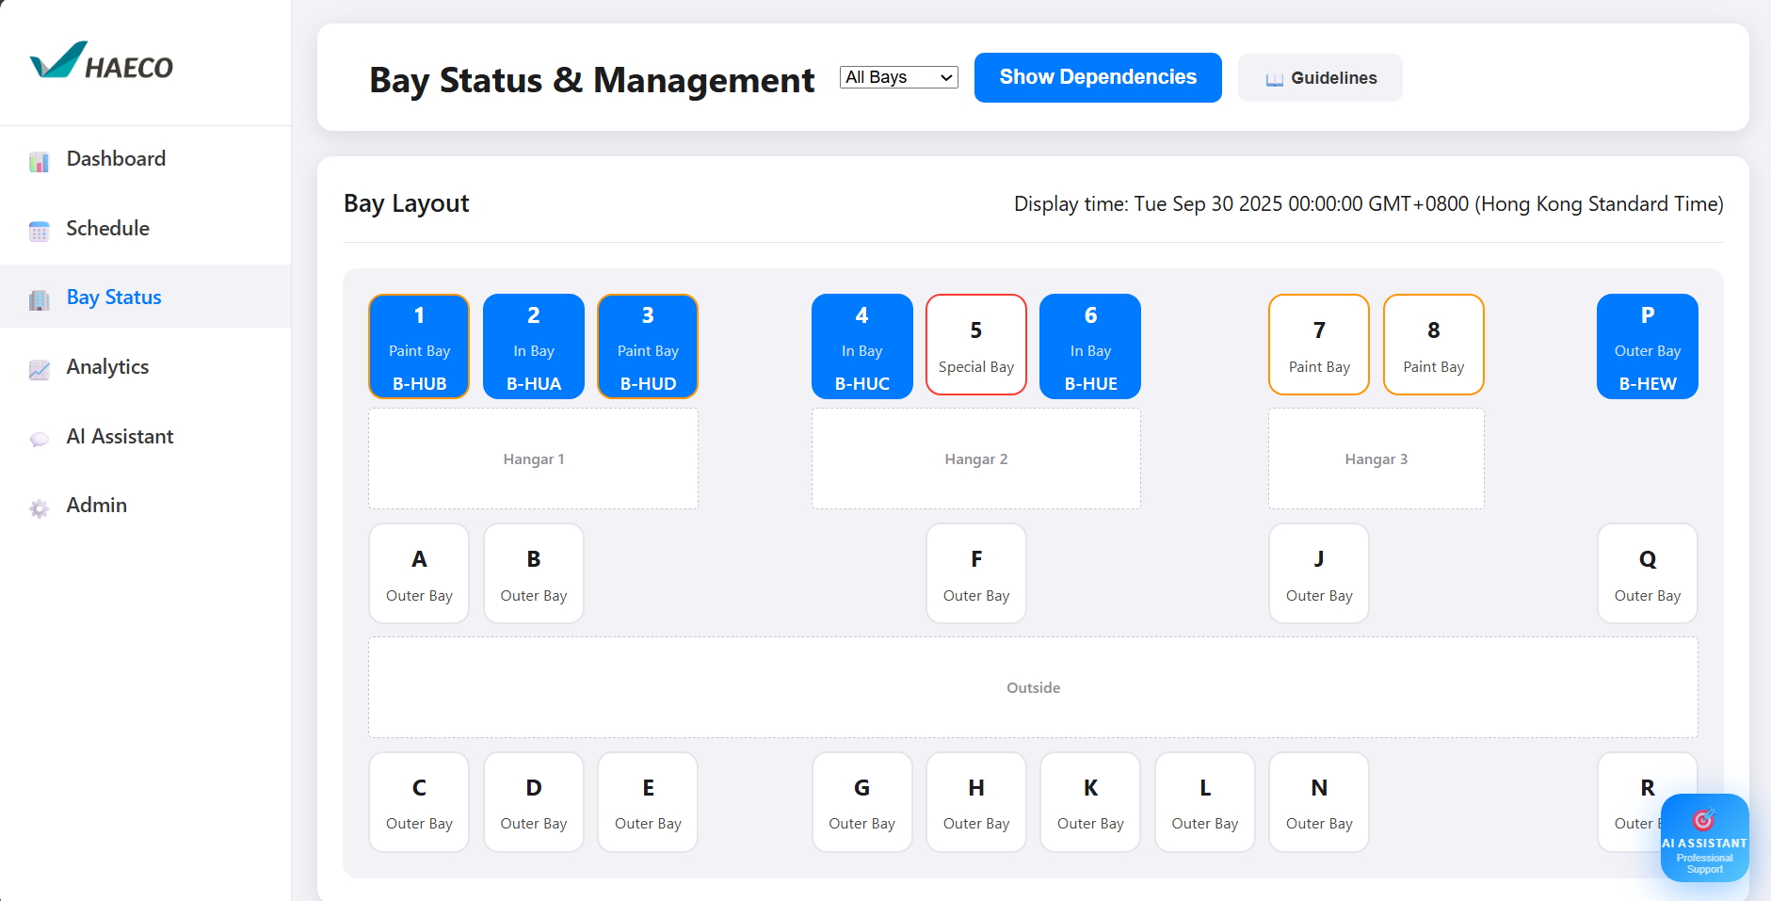Open the All Bays dropdown
This screenshot has height=901, width=1771.
click(x=897, y=77)
